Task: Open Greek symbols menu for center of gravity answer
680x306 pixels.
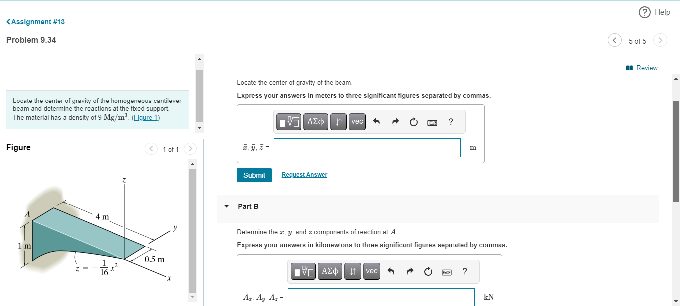Action: (x=316, y=122)
